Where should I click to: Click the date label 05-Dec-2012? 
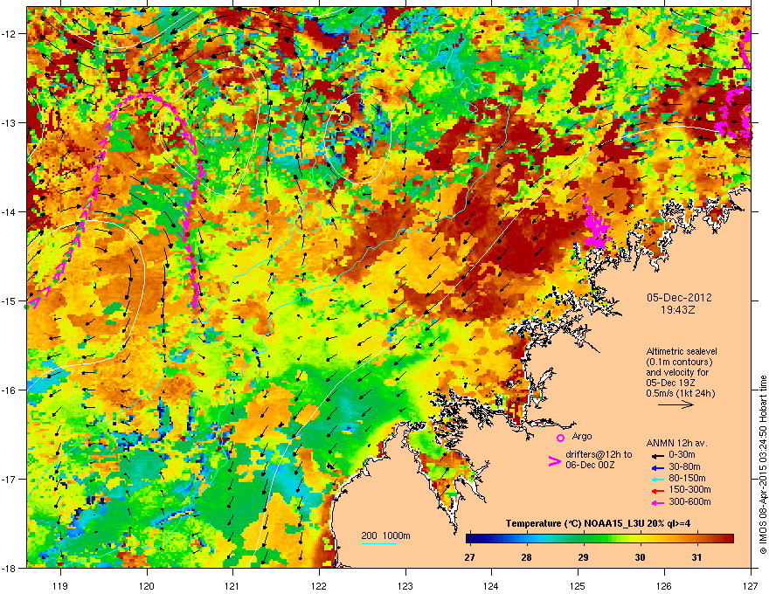coord(679,298)
